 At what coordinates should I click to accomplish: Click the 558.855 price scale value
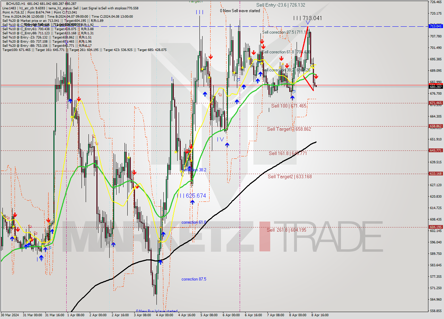[436, 311]
